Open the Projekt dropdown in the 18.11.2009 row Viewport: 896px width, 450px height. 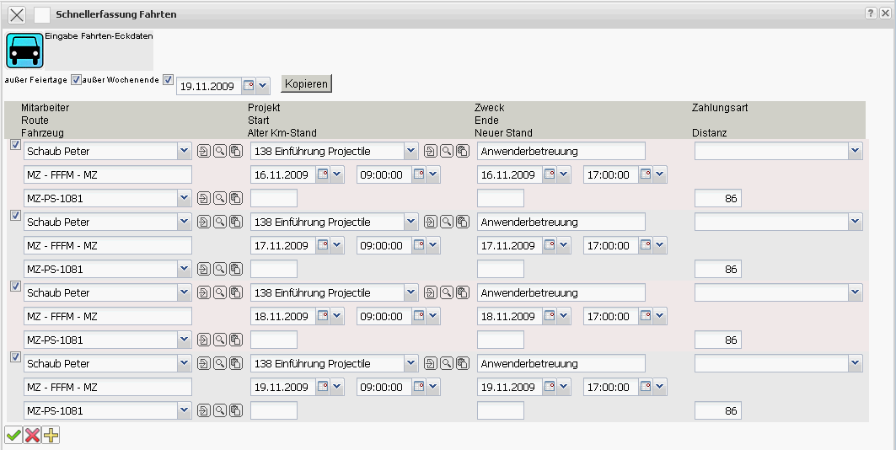(x=410, y=293)
